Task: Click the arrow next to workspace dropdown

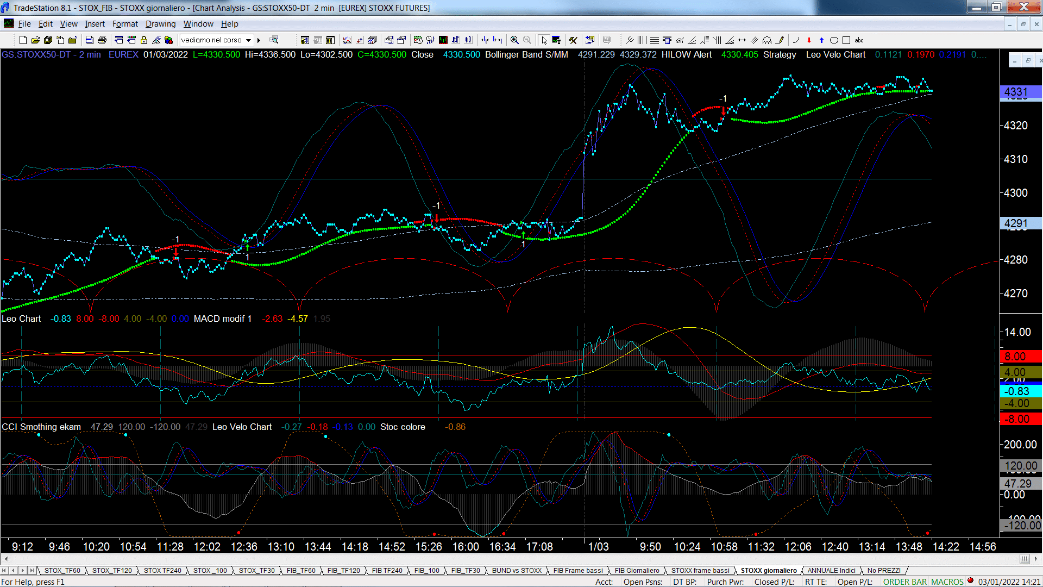Action: pyautogui.click(x=259, y=40)
